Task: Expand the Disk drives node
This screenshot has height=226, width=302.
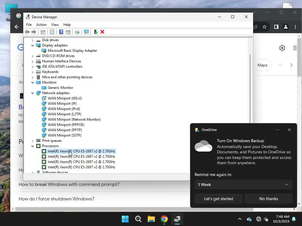Action: pos(32,40)
